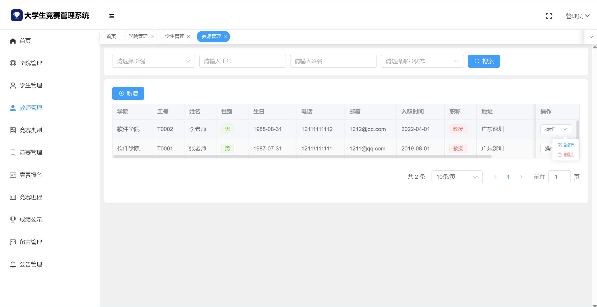597x307 pixels.
Task: Close the 学生管理 tab
Action: click(189, 36)
